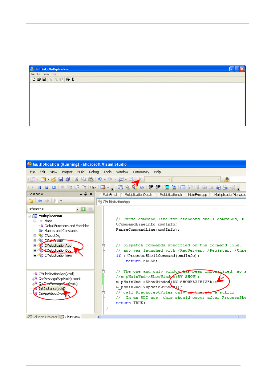The height and width of the screenshot is (389, 275).
Task: Expand the CAboutDlg class node
Action: point(35,236)
